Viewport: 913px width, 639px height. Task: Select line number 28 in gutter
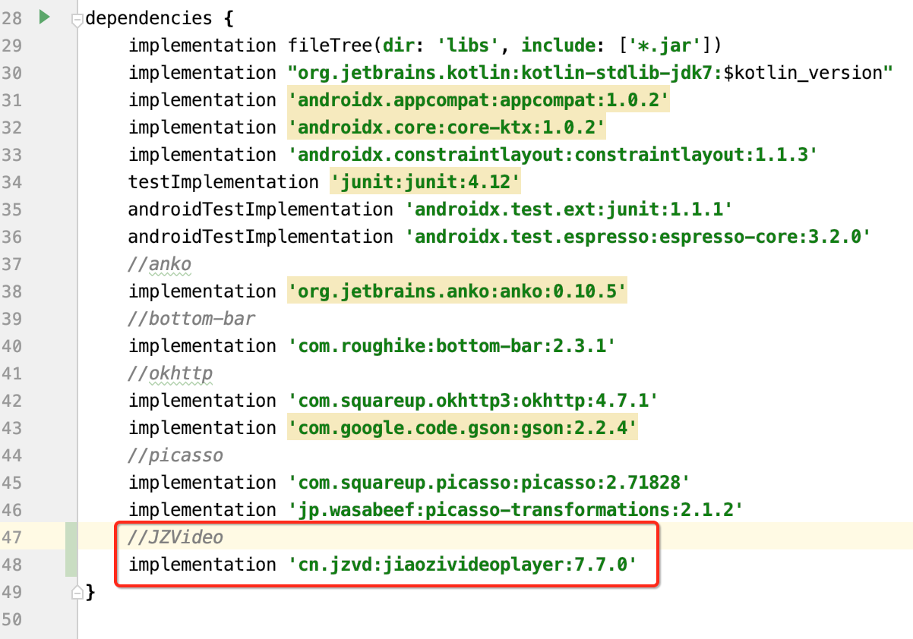(x=11, y=18)
